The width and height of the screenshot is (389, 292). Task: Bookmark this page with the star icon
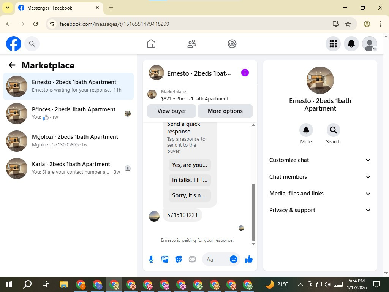[x=348, y=24]
